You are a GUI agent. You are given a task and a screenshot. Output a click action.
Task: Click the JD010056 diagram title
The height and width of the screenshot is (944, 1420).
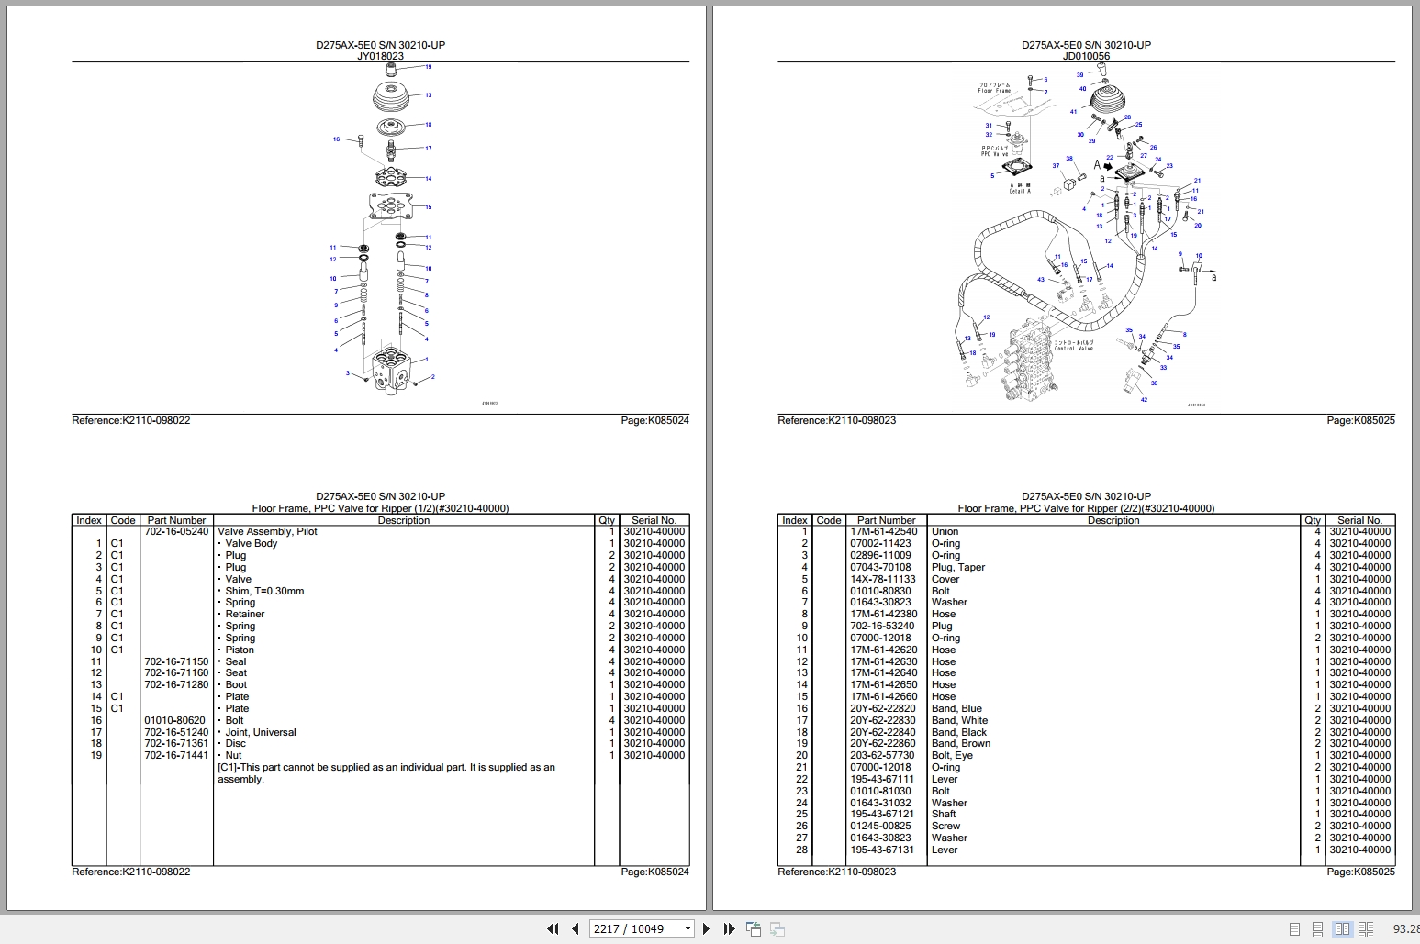point(1086,56)
